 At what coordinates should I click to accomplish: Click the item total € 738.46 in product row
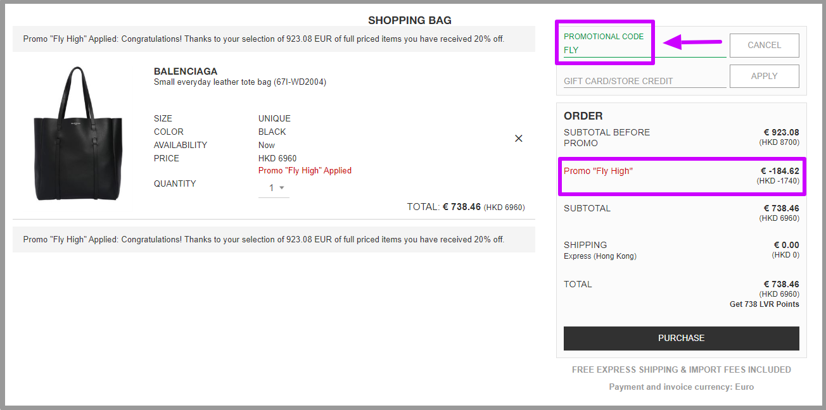tap(462, 207)
